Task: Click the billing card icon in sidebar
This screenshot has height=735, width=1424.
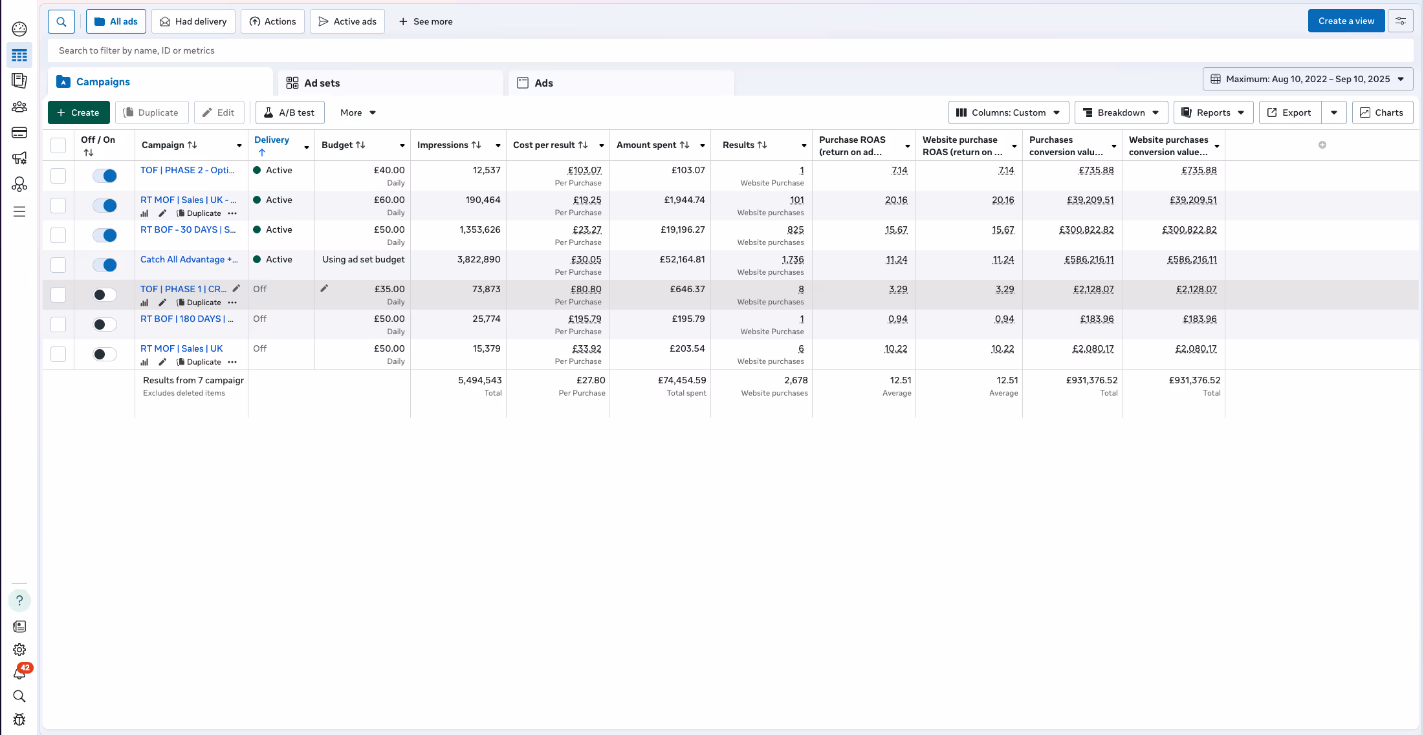Action: (19, 133)
